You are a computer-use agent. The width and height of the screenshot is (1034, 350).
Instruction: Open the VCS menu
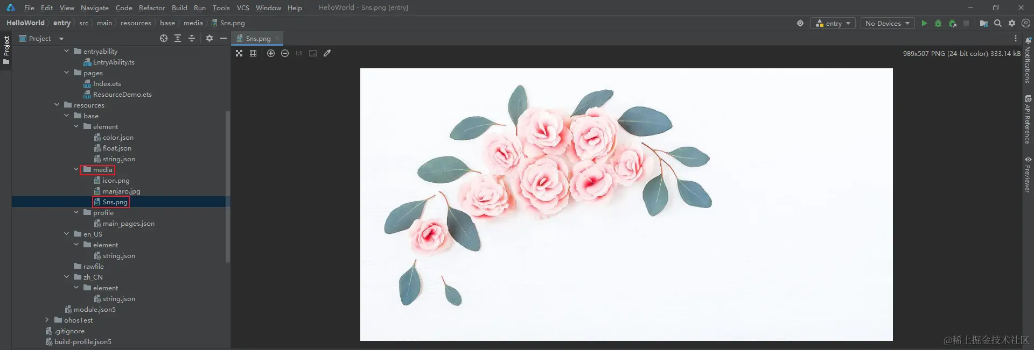[x=243, y=8]
